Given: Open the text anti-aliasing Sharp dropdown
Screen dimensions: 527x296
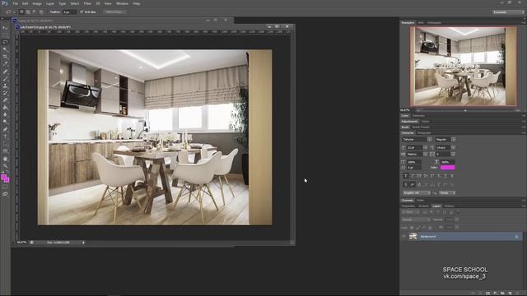Looking at the screenshot, I should tap(447, 193).
